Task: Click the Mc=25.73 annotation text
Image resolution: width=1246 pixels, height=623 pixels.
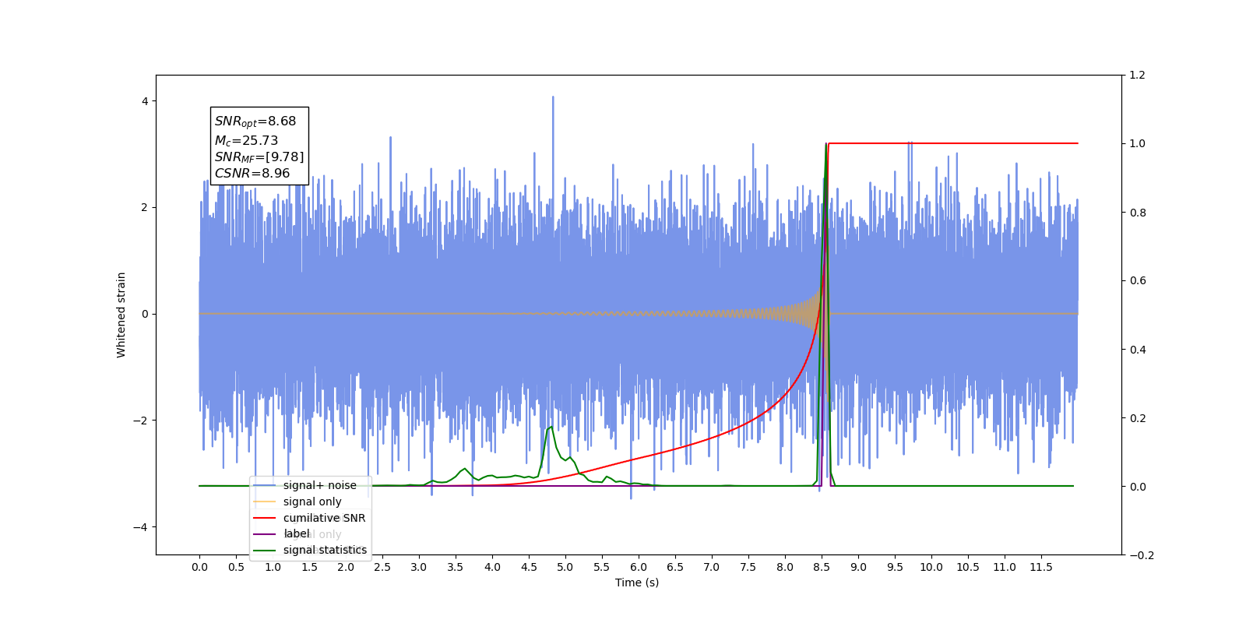Action: click(x=246, y=141)
